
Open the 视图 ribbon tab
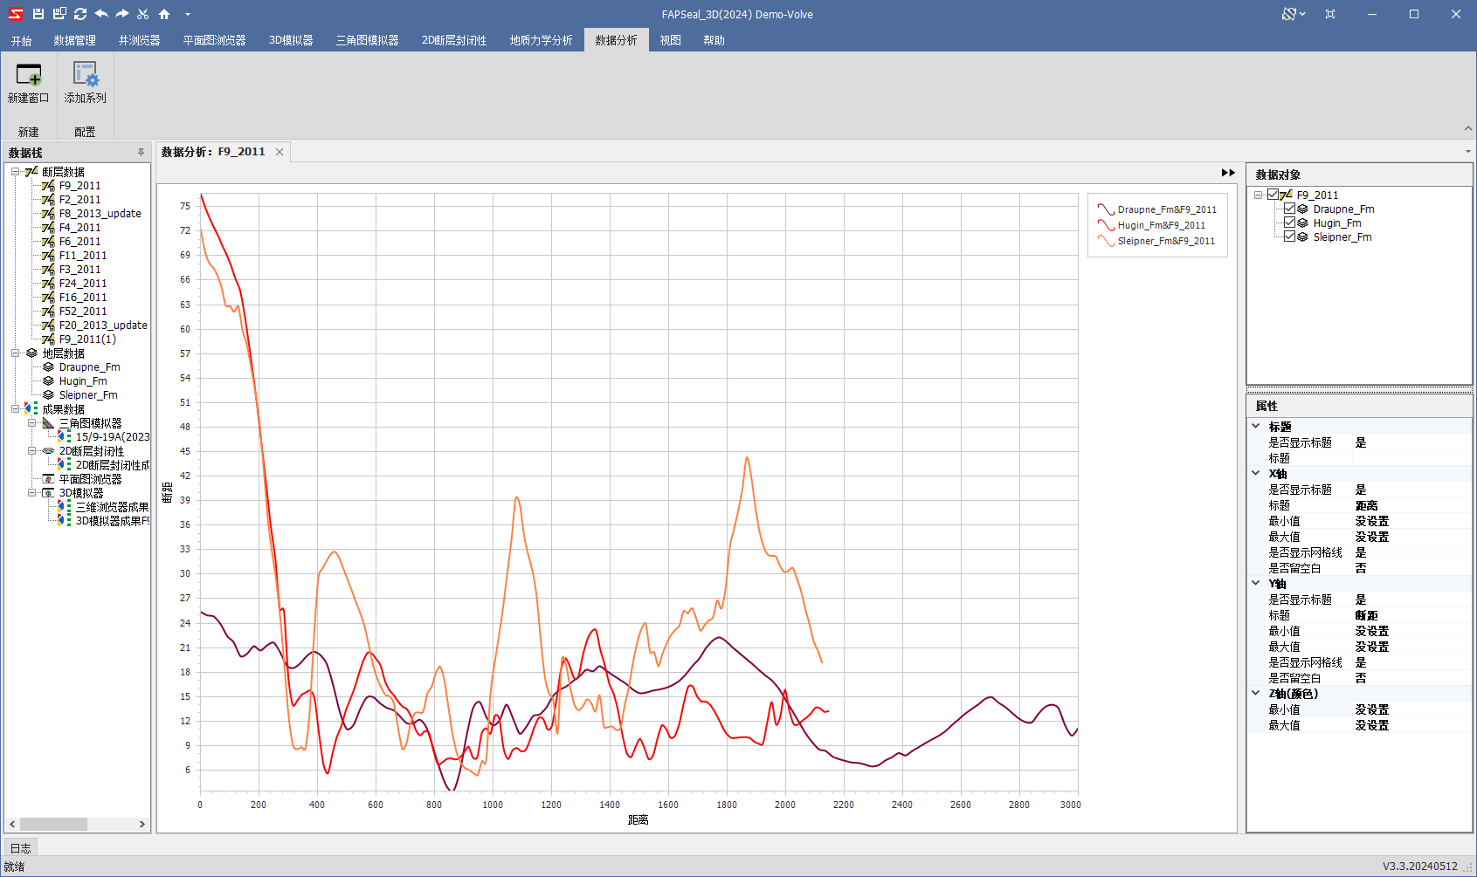671,40
